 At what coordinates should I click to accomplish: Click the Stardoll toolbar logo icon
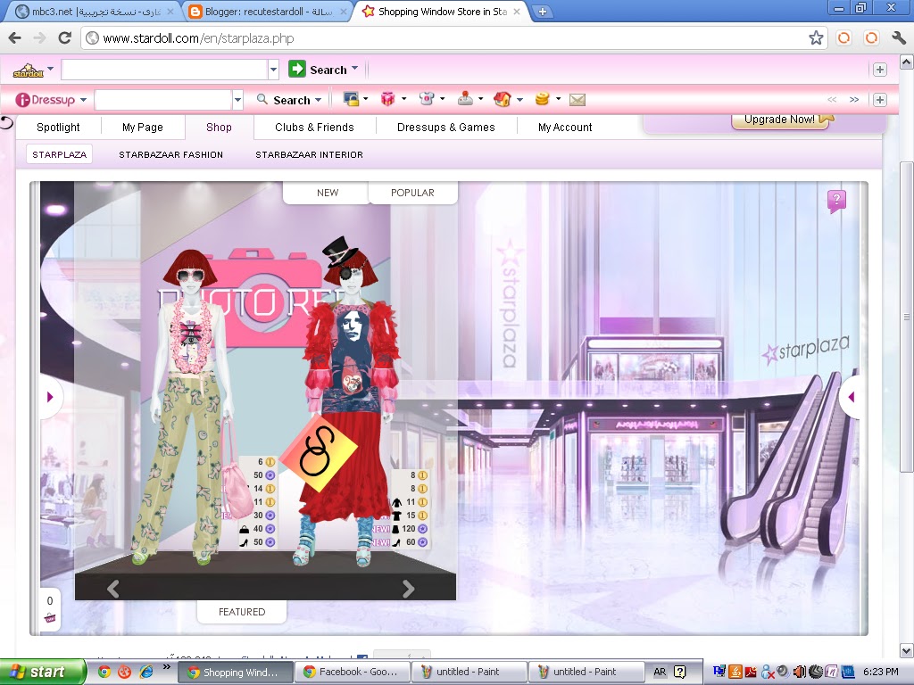[28, 70]
